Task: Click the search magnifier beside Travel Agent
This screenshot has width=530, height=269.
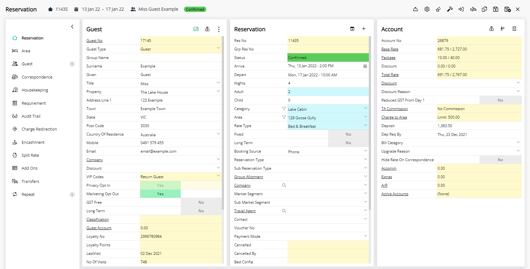Action: coord(284,211)
